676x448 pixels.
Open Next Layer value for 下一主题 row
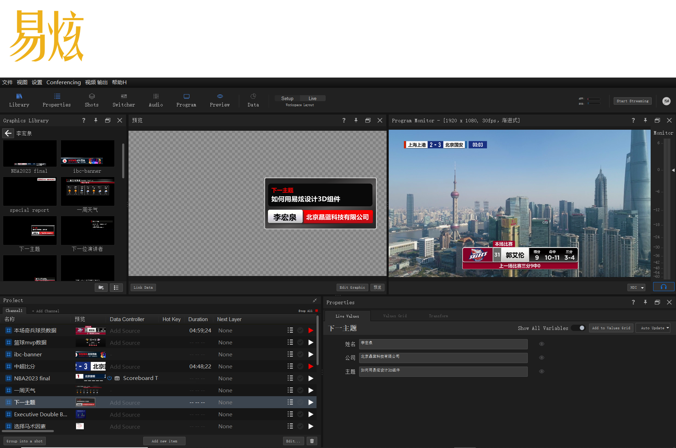click(x=225, y=402)
